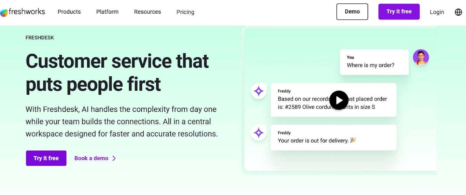Open the Resources menu
The height and width of the screenshot is (195, 466).
147,12
